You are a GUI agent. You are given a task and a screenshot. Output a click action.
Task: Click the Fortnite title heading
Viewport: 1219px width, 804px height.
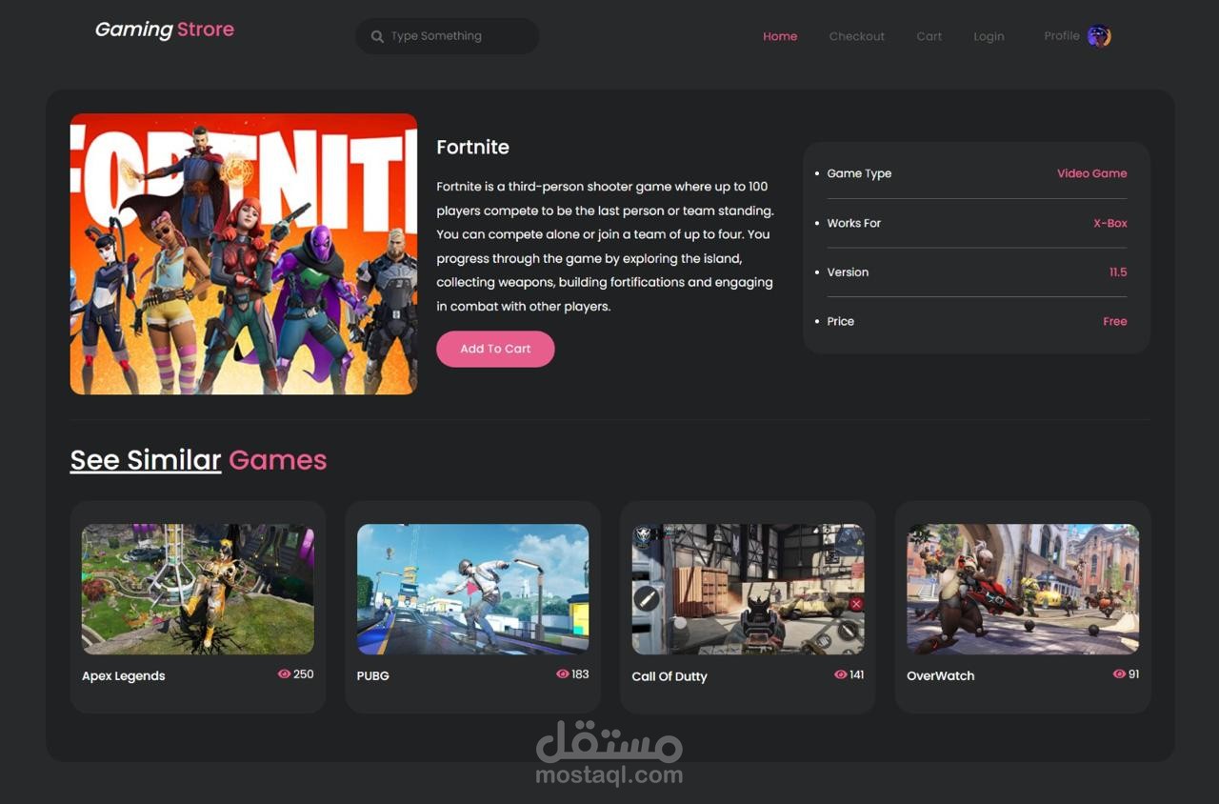tap(473, 147)
